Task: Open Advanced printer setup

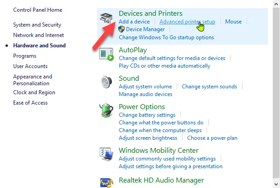Action: click(187, 22)
